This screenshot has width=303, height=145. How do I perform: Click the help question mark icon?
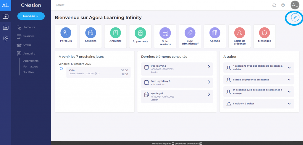tap(283, 5)
